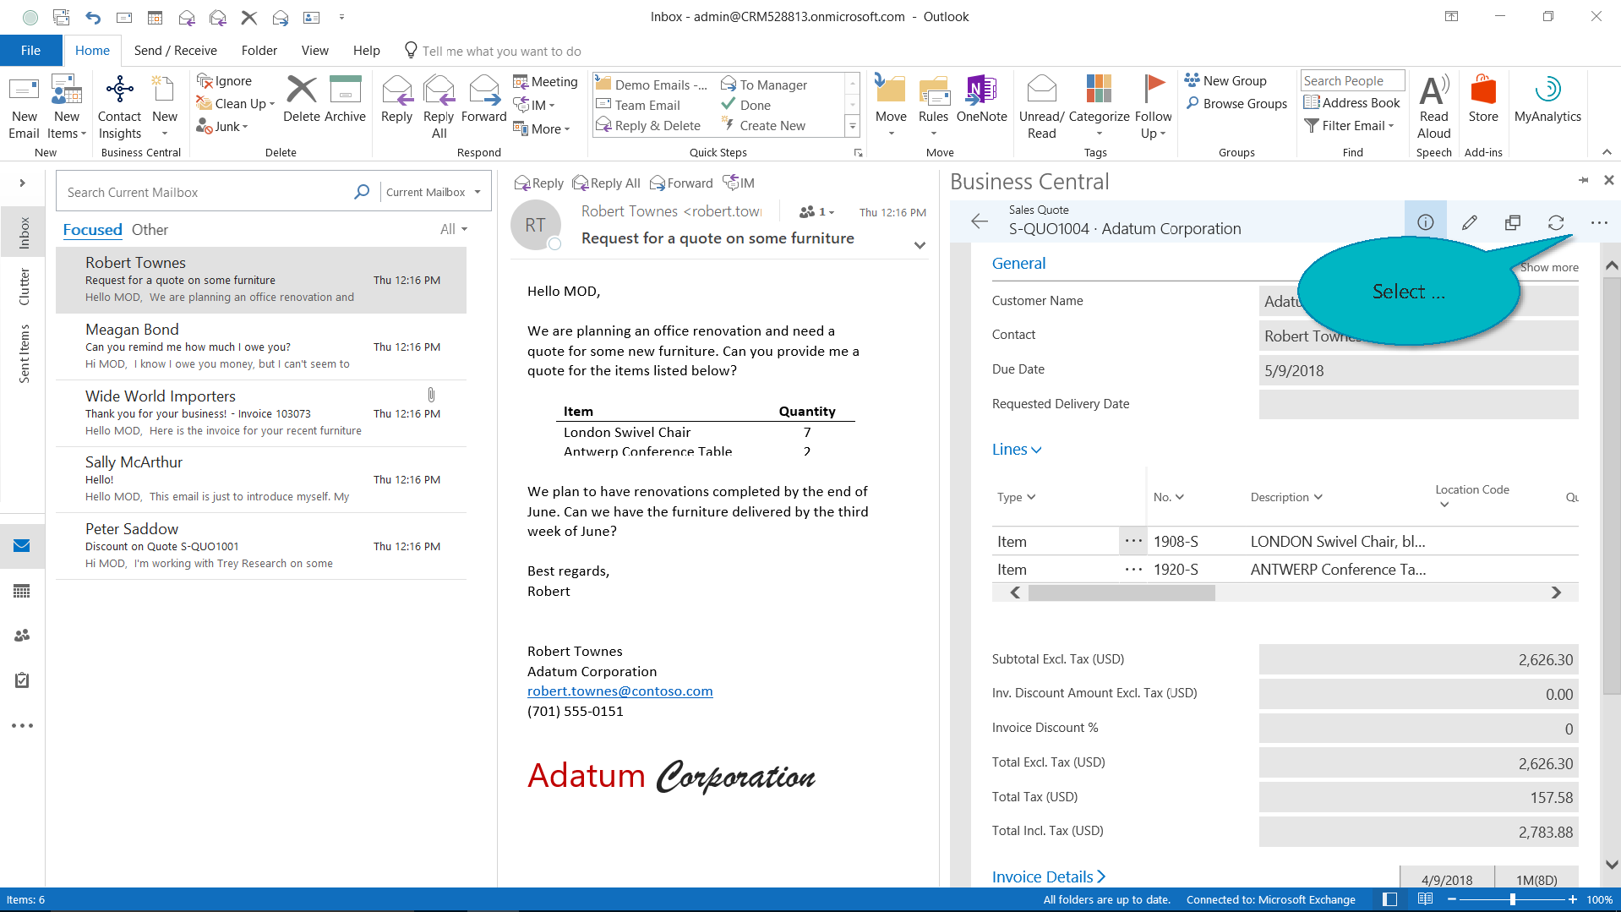Pin the Business Central pane
Viewport: 1621px width, 912px height.
1582,180
